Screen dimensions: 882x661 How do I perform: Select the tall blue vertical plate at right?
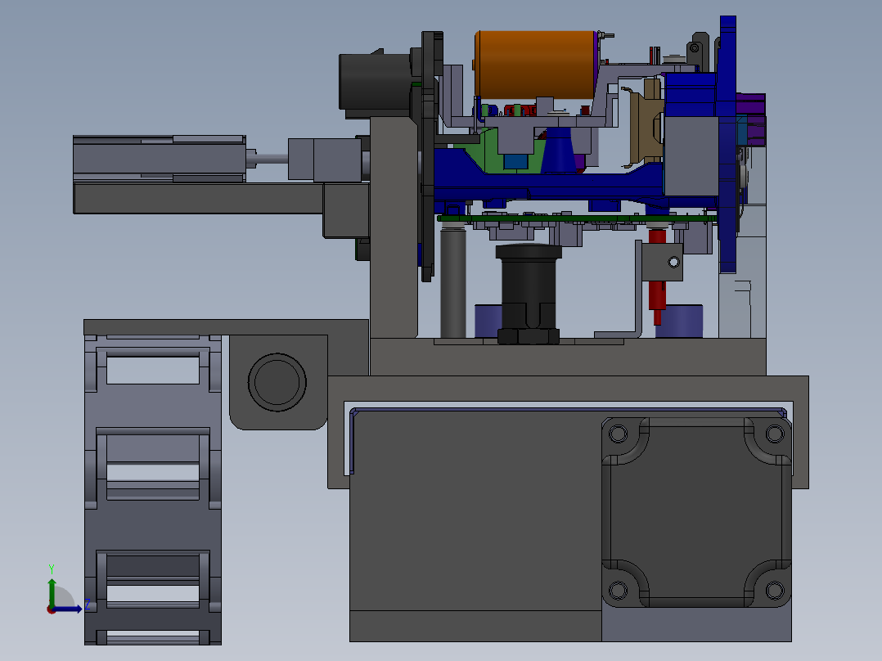[728, 144]
